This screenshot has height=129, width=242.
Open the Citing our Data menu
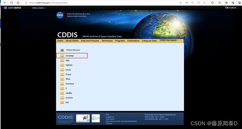(x=149, y=41)
